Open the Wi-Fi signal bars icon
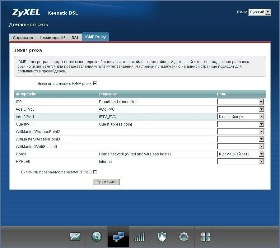The height and width of the screenshot is (248, 280). pyautogui.click(x=139, y=237)
